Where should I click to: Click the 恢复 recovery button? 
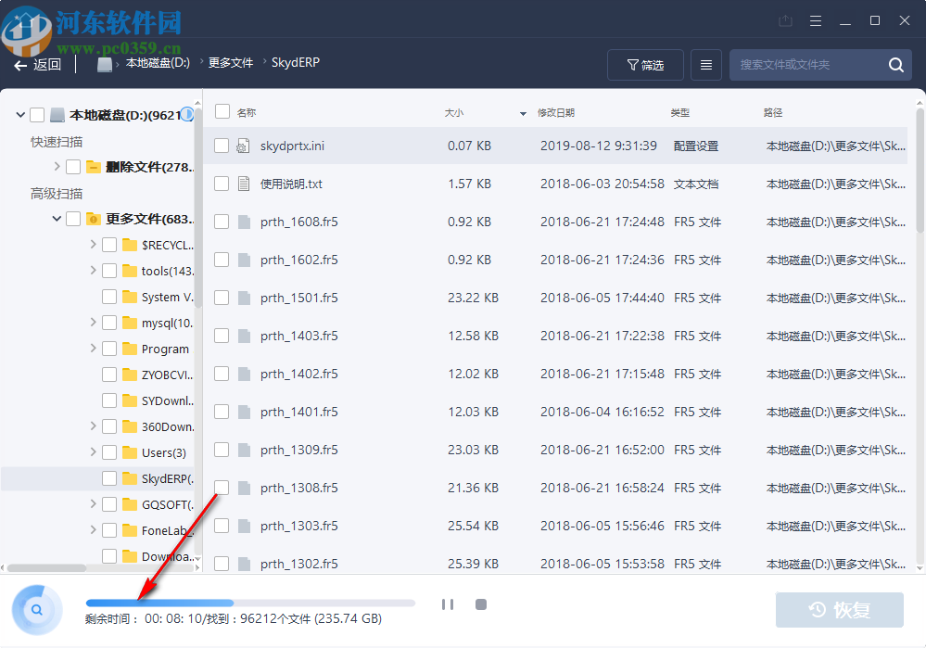[x=840, y=610]
